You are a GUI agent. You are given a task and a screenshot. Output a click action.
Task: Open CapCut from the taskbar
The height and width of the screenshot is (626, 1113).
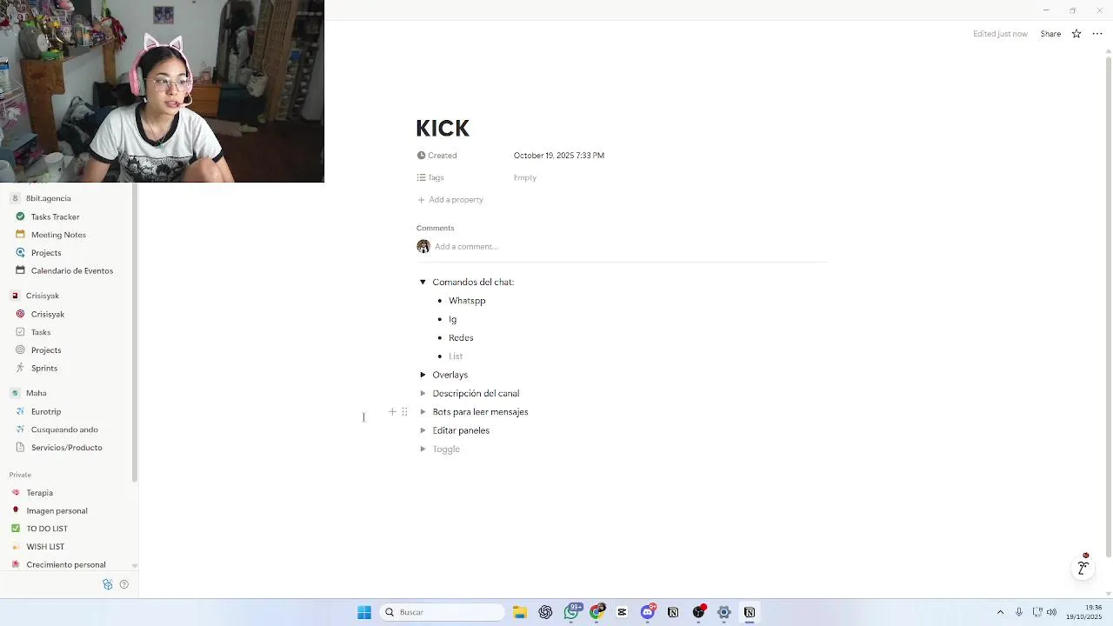622,612
